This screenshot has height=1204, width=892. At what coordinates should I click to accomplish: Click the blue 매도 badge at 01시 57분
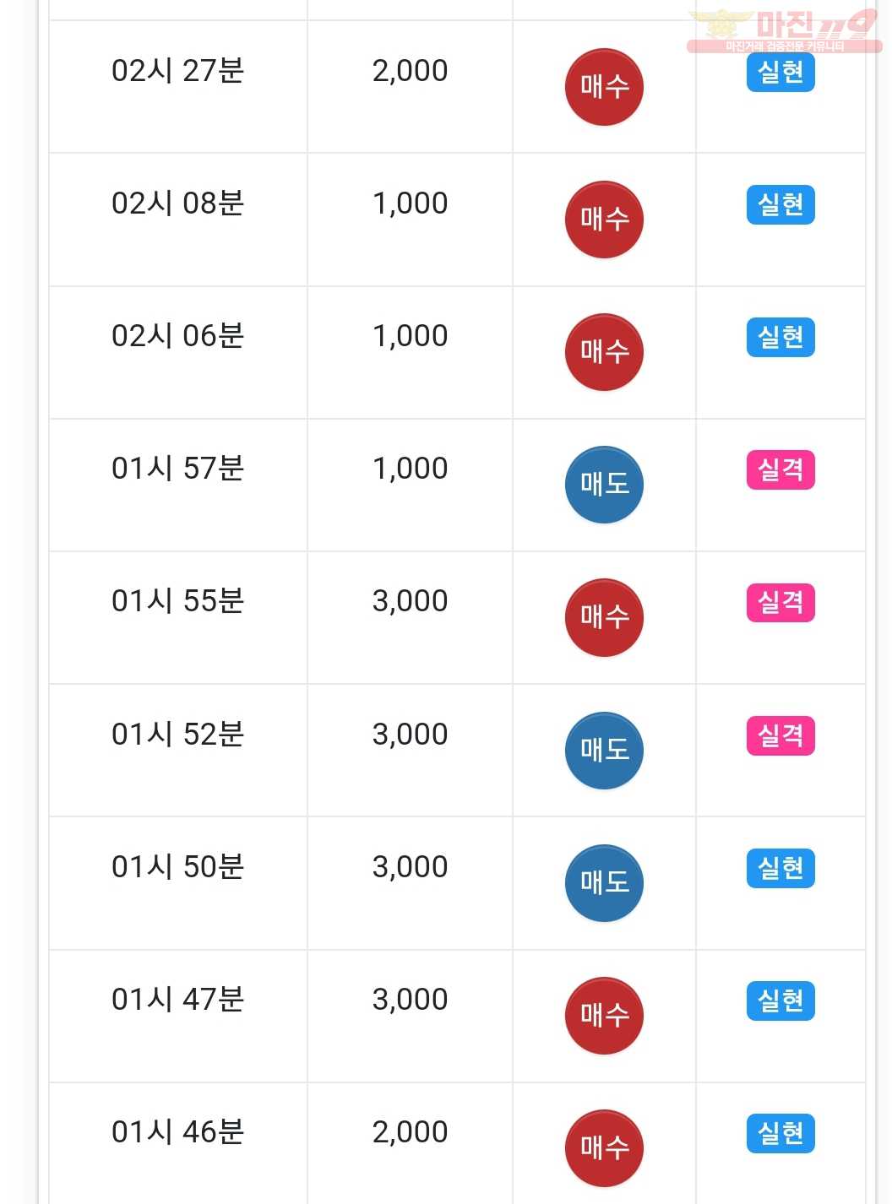pos(604,485)
